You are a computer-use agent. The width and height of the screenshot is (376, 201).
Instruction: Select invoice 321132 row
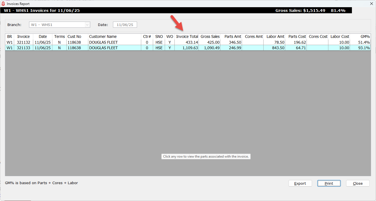click(x=24, y=42)
